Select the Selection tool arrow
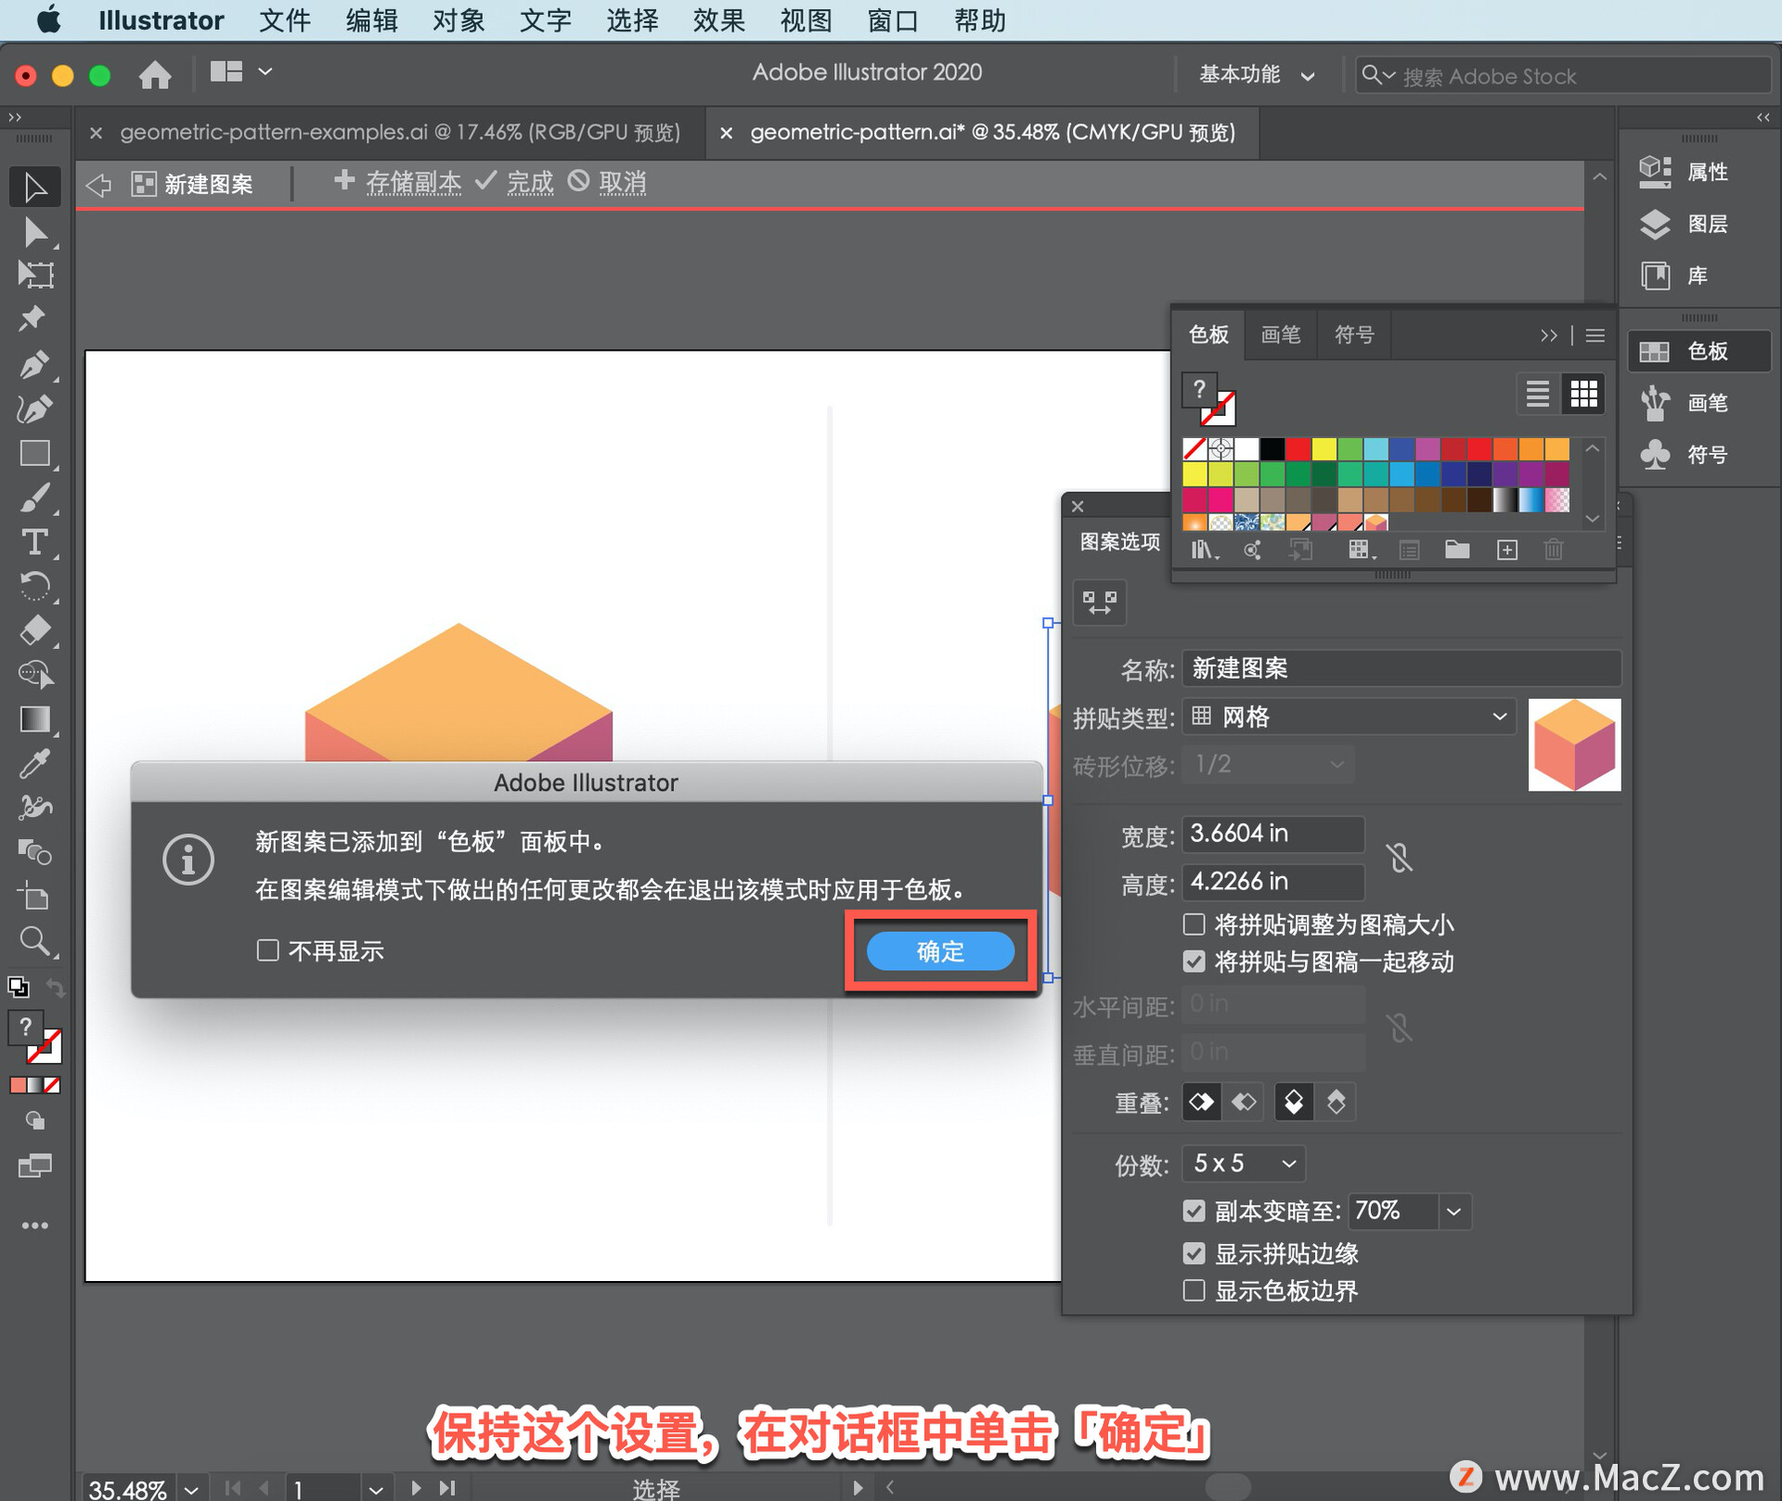Image resolution: width=1782 pixels, height=1501 pixels. tap(35, 188)
